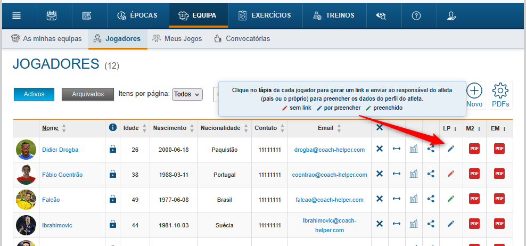
Task: Click the info mark beside LP header
Action: (x=455, y=128)
